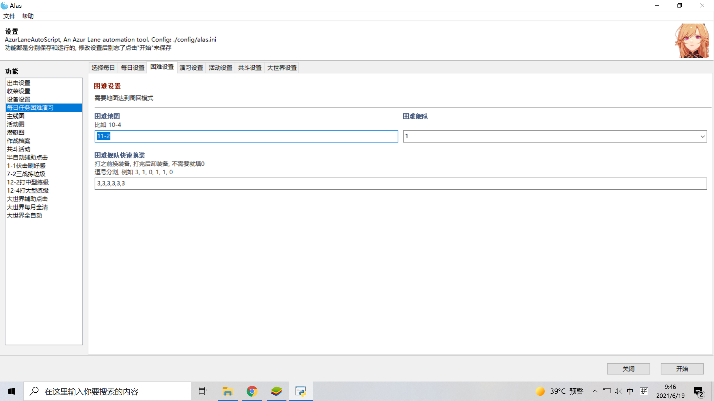Open File Explorer from taskbar

228,391
